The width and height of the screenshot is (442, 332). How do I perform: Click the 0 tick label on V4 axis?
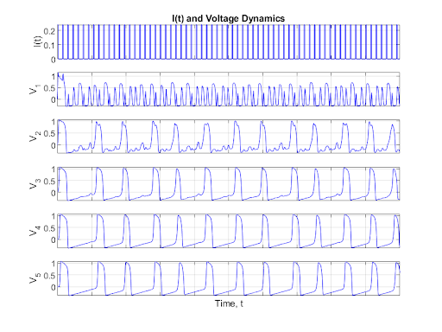(54, 239)
